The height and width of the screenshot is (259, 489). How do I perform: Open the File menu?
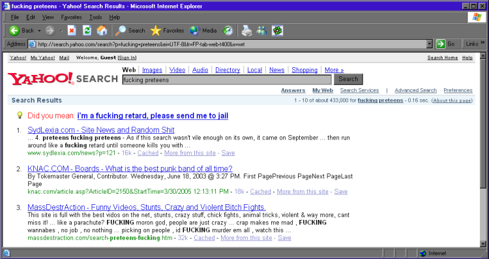point(14,17)
